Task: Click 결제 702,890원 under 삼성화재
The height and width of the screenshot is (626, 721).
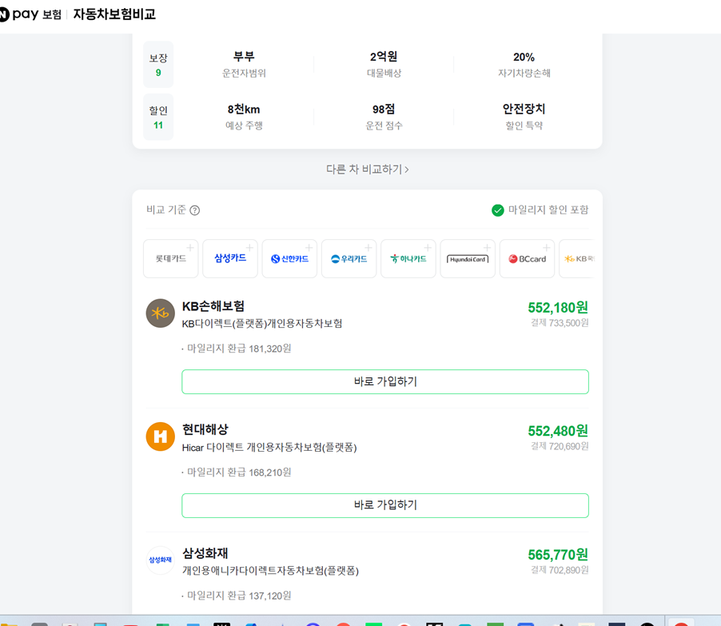Action: [x=560, y=570]
